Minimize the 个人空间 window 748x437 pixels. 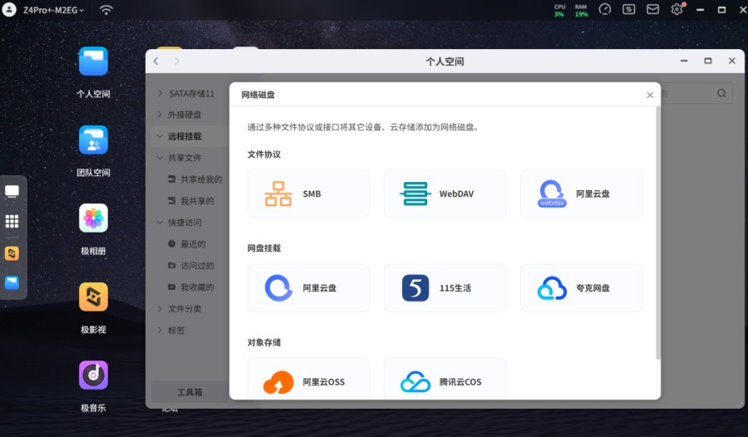click(x=684, y=61)
